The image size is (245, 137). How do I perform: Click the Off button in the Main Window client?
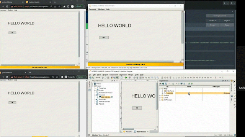coord(104,37)
